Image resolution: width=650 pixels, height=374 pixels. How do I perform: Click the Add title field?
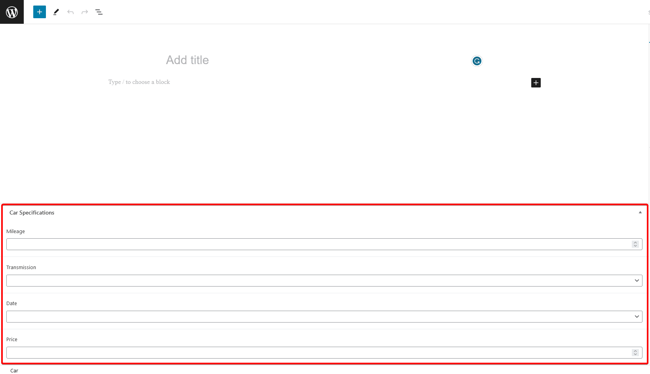[x=187, y=60]
